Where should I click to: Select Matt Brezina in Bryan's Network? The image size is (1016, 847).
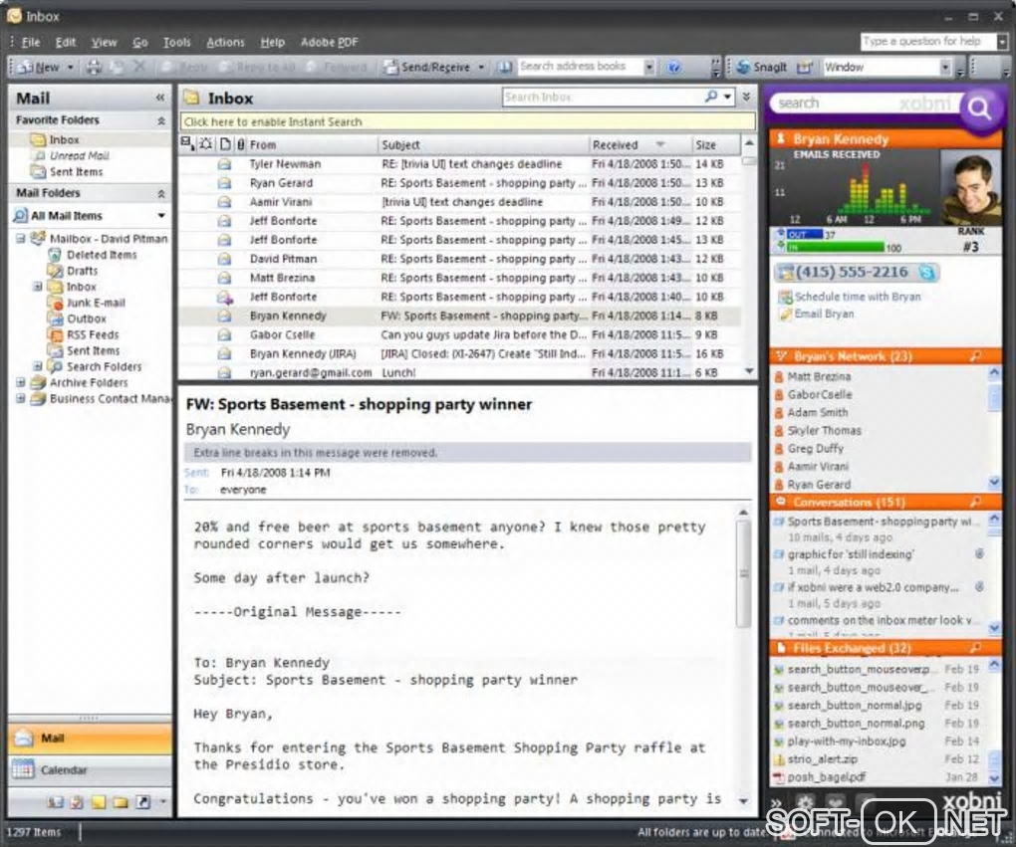[819, 376]
